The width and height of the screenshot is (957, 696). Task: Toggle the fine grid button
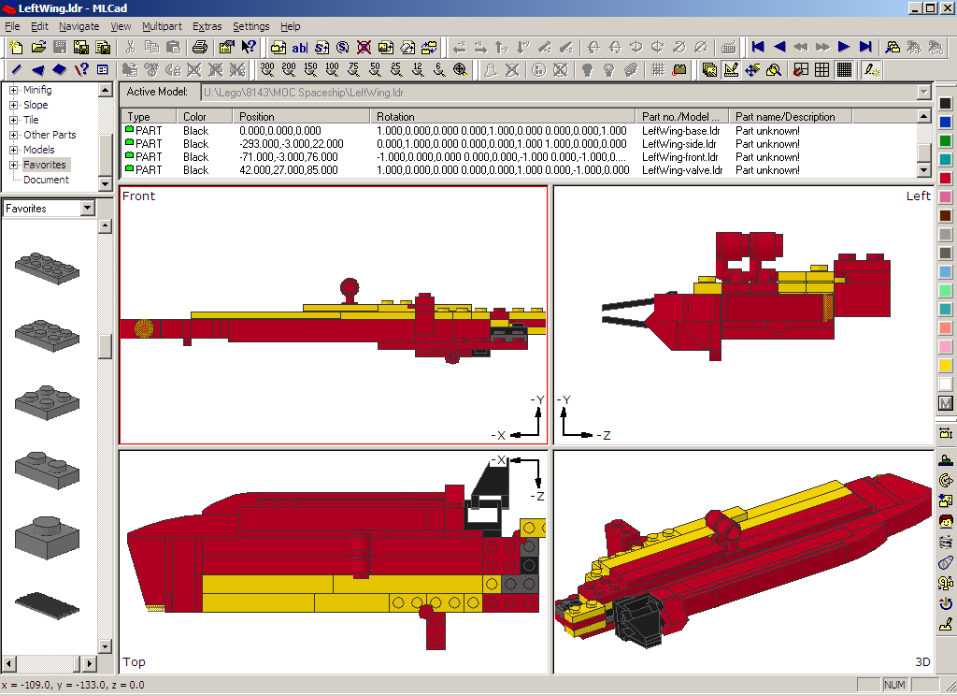844,69
